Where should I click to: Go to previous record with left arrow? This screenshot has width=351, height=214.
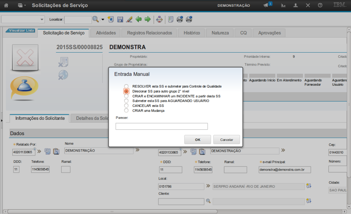tap(138, 19)
